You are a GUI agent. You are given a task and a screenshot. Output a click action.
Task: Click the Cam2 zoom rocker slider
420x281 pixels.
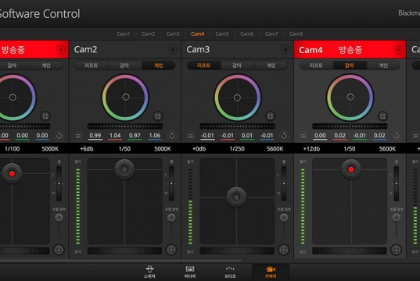pos(171,183)
